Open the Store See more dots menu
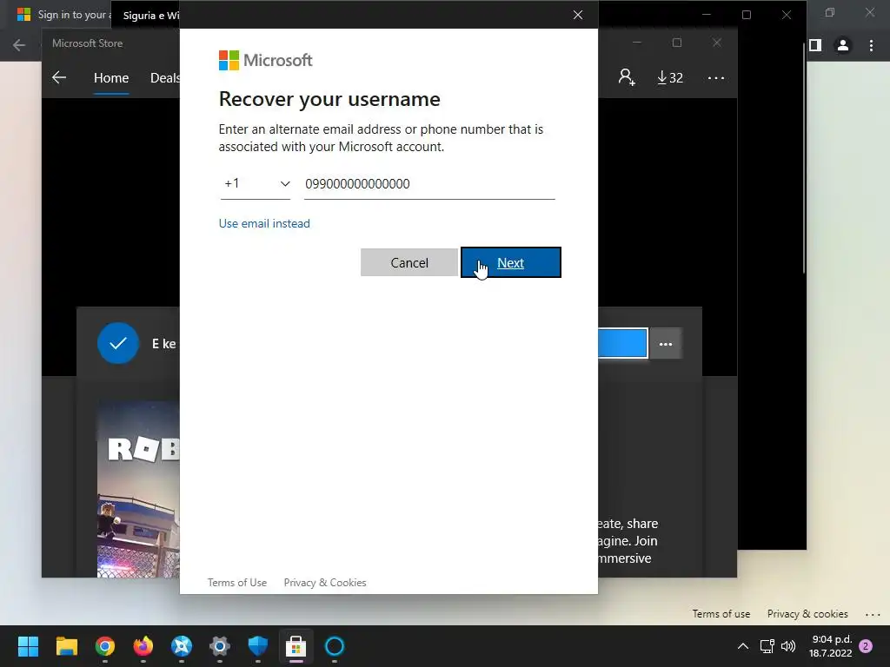Viewport: 890px width, 667px height. 716,77
